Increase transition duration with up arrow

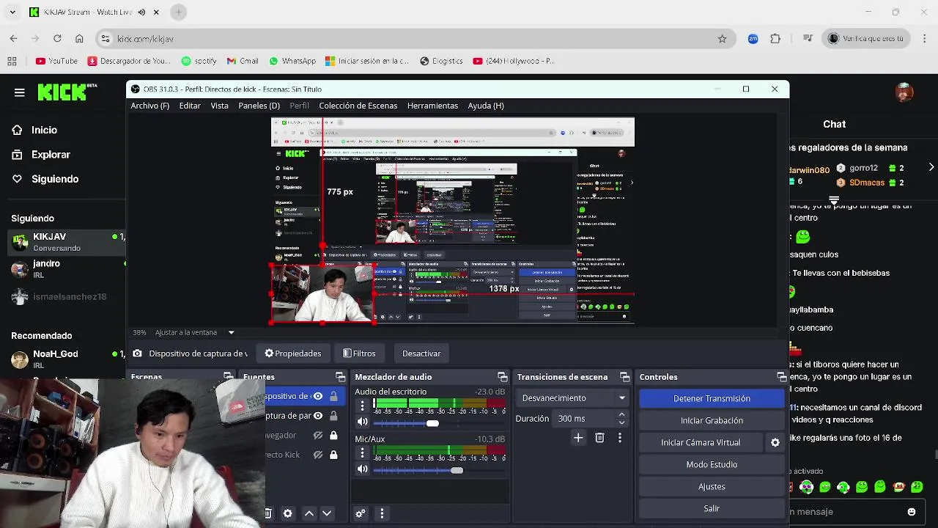tap(622, 414)
